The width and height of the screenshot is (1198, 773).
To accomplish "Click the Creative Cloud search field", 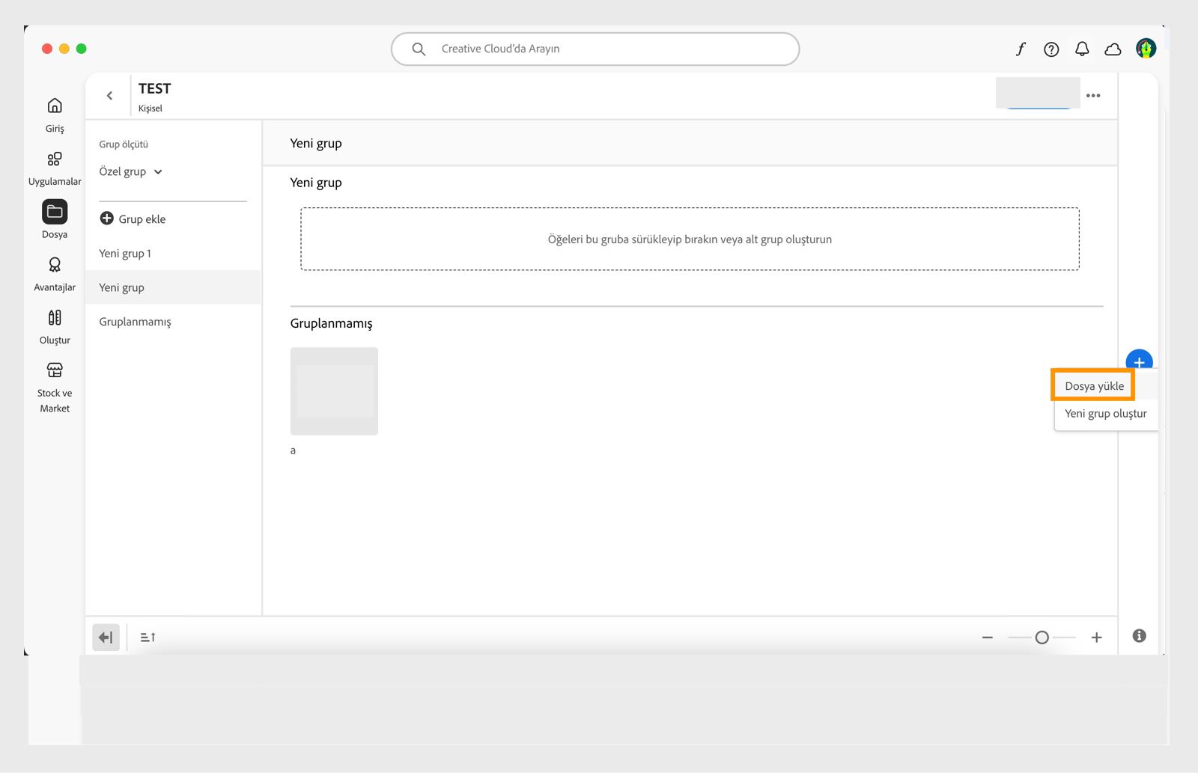I will (x=595, y=49).
